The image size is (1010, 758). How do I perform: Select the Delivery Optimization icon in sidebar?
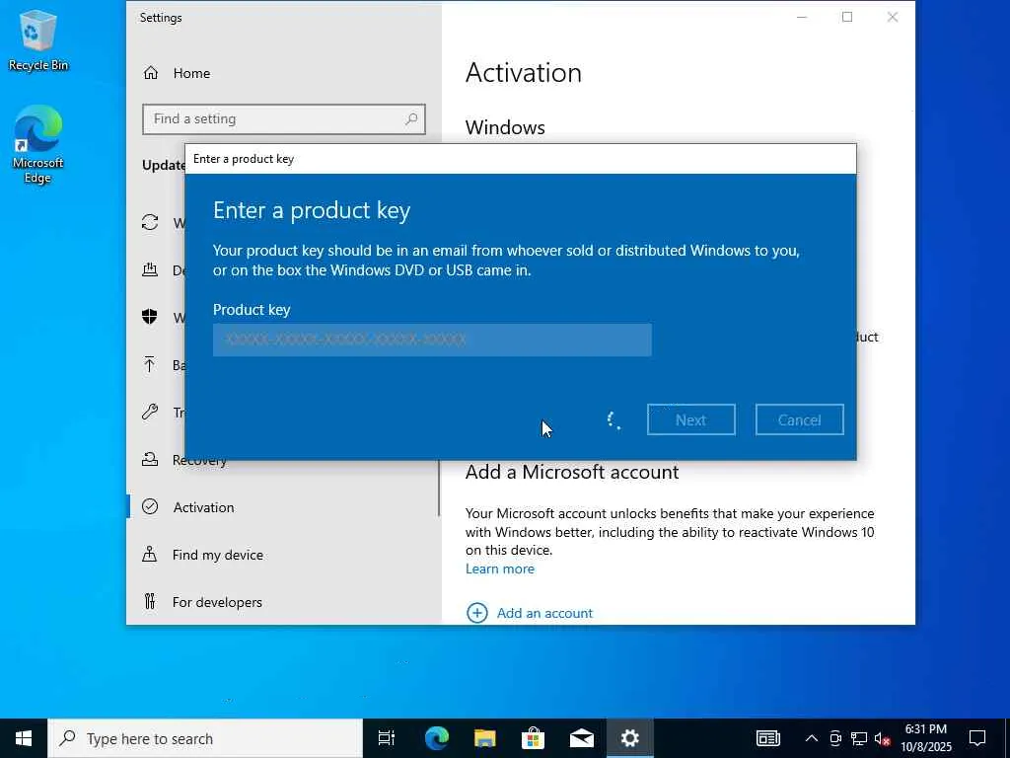tap(150, 269)
